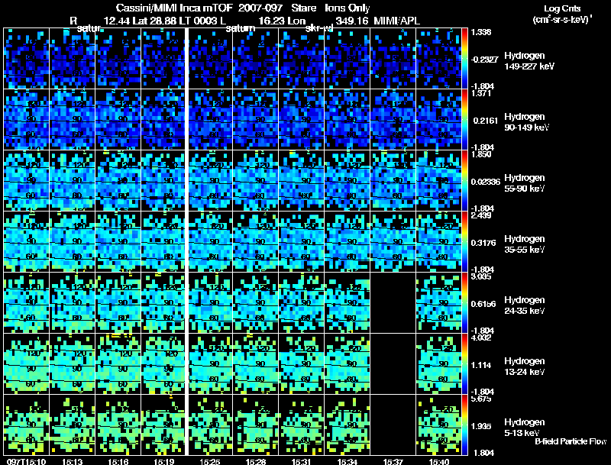
Task: Select the '1.114' colorbar midpoint value
Action: pos(481,365)
